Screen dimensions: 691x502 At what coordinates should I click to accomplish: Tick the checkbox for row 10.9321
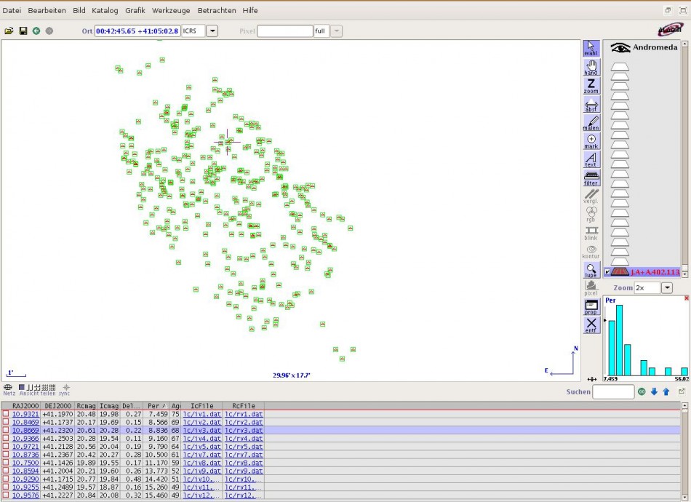(x=6, y=414)
